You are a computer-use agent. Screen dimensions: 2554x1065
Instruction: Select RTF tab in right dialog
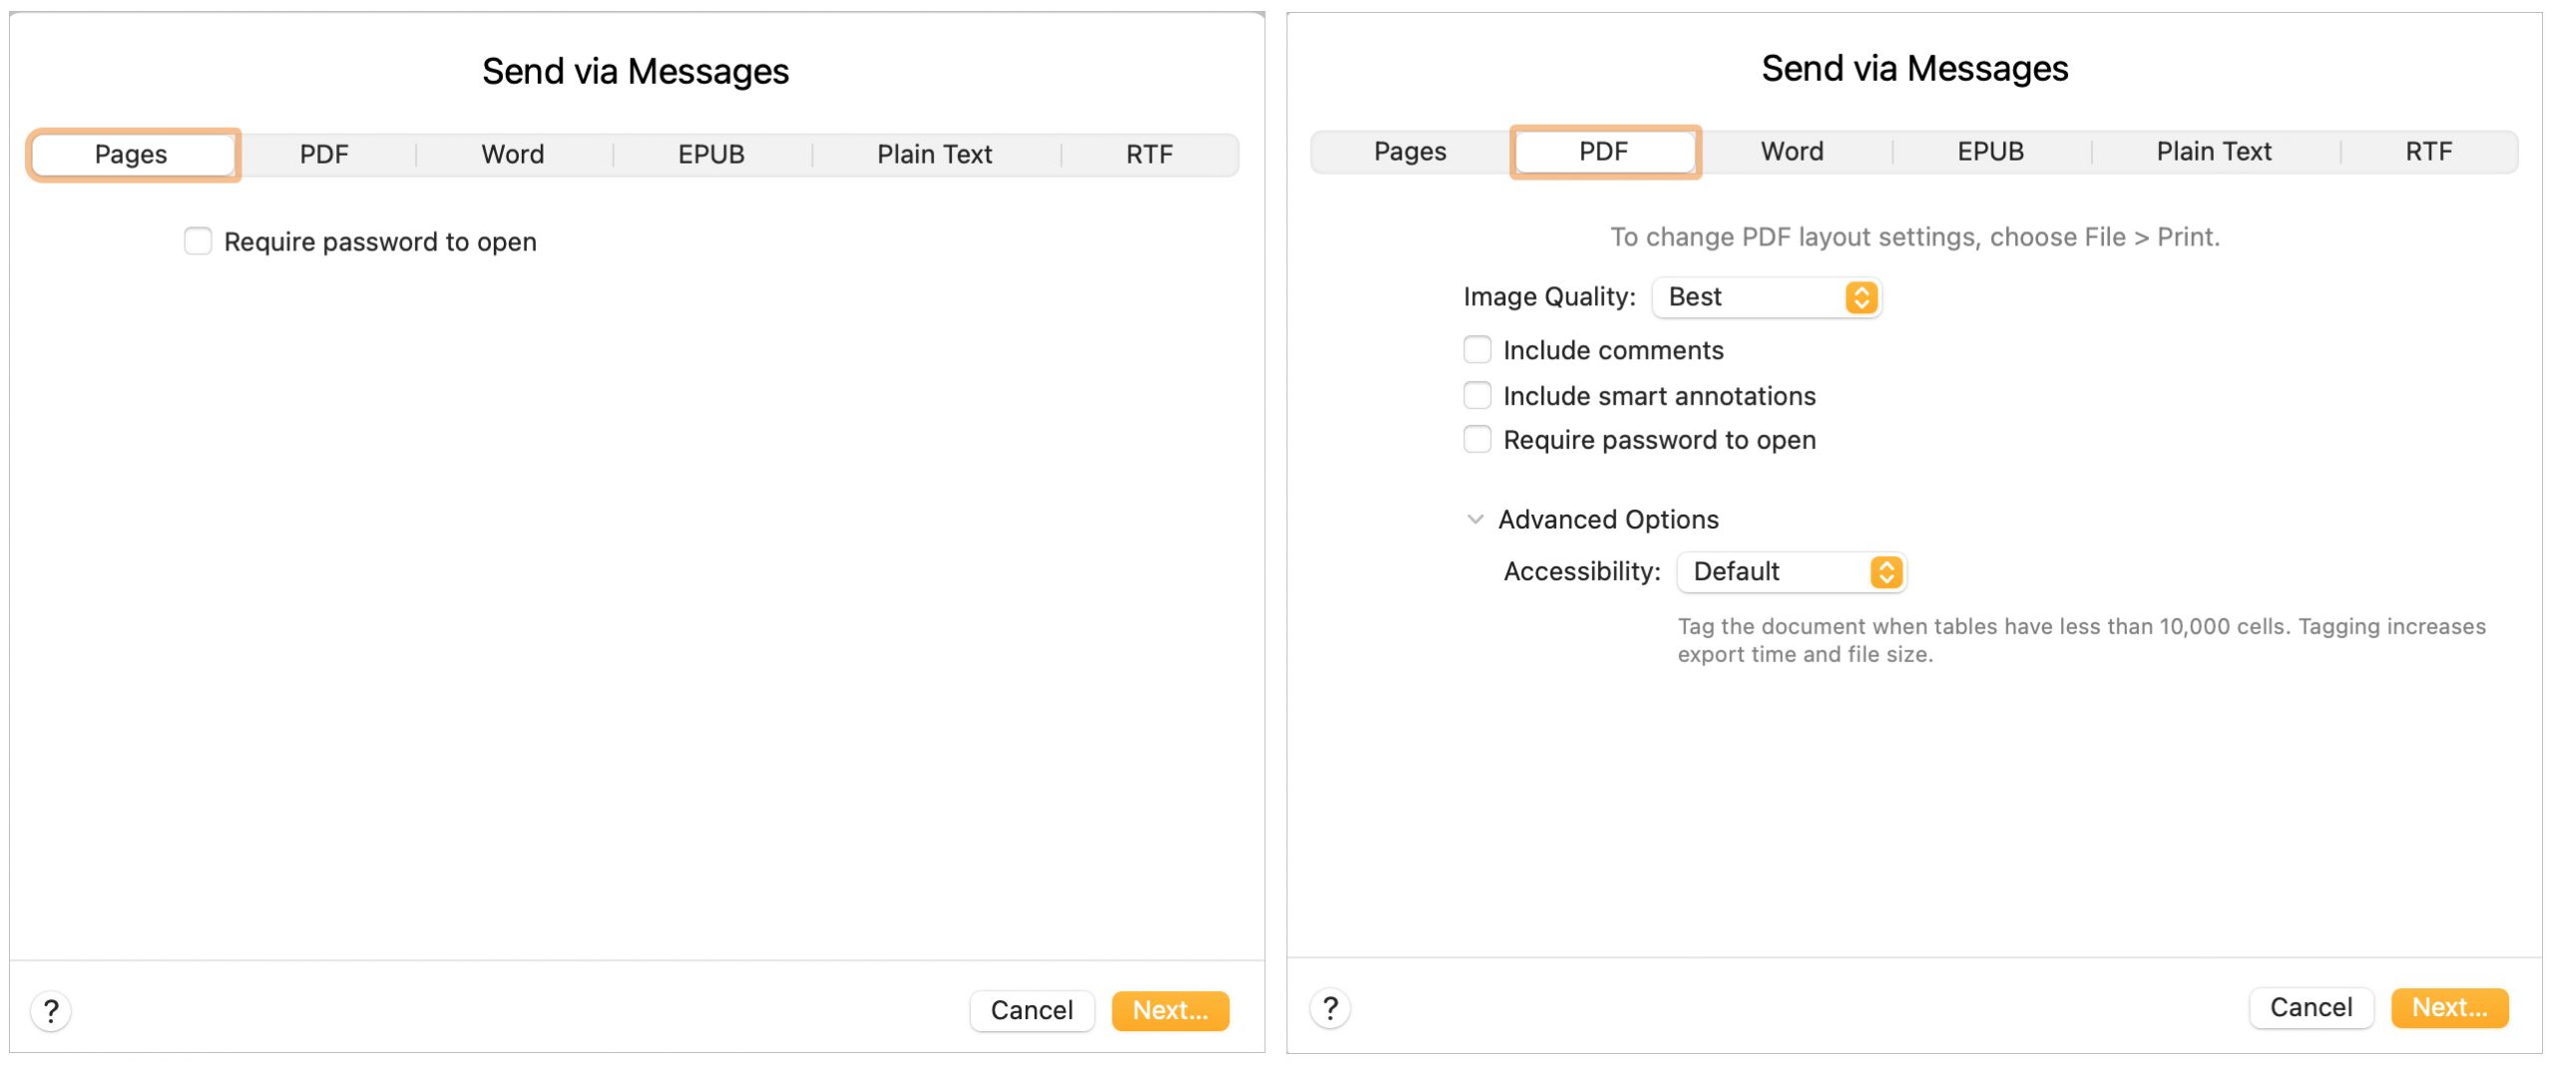[x=2428, y=152]
